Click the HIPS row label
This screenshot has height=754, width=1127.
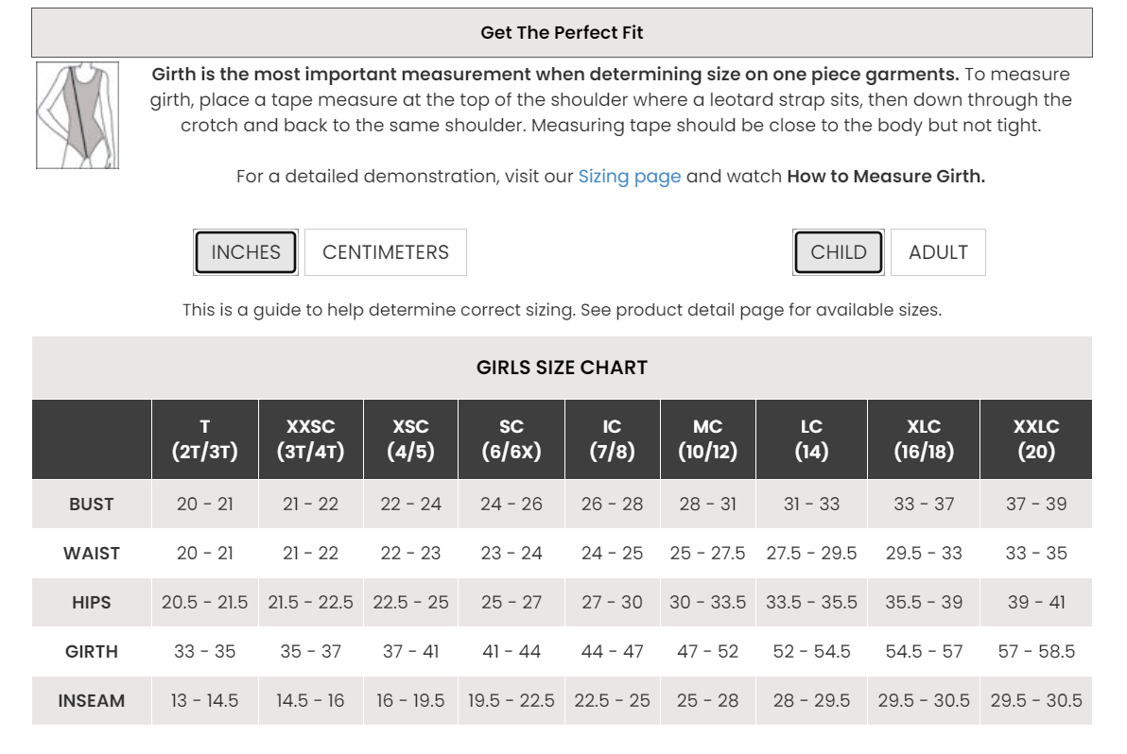click(92, 603)
